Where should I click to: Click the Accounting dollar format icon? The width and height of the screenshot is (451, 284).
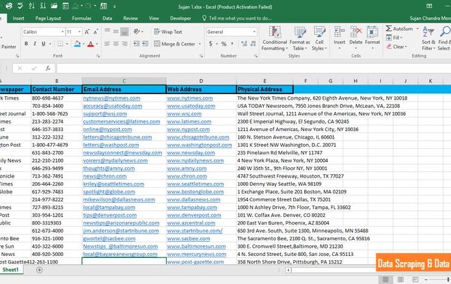210,44
